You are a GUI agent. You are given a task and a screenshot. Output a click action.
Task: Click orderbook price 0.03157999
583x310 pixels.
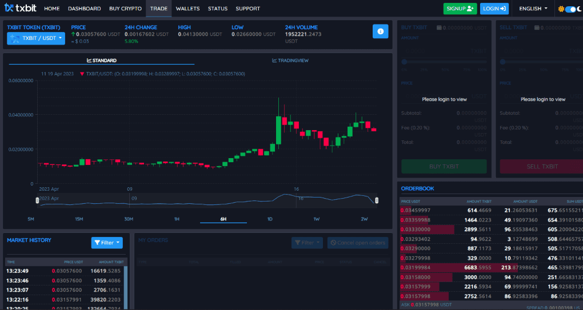(416, 287)
